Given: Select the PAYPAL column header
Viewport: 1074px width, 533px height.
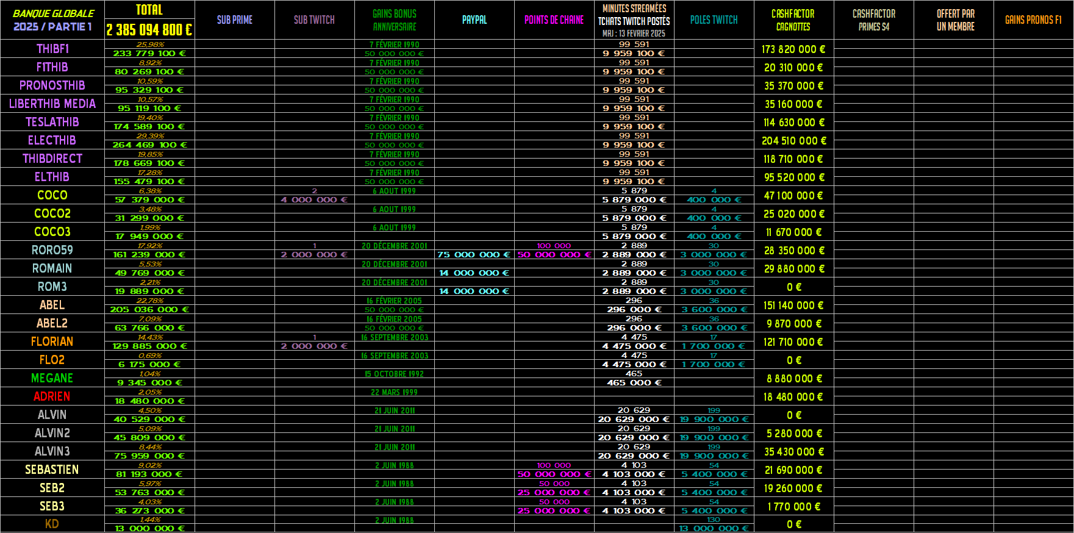Looking at the screenshot, I should click(x=474, y=20).
